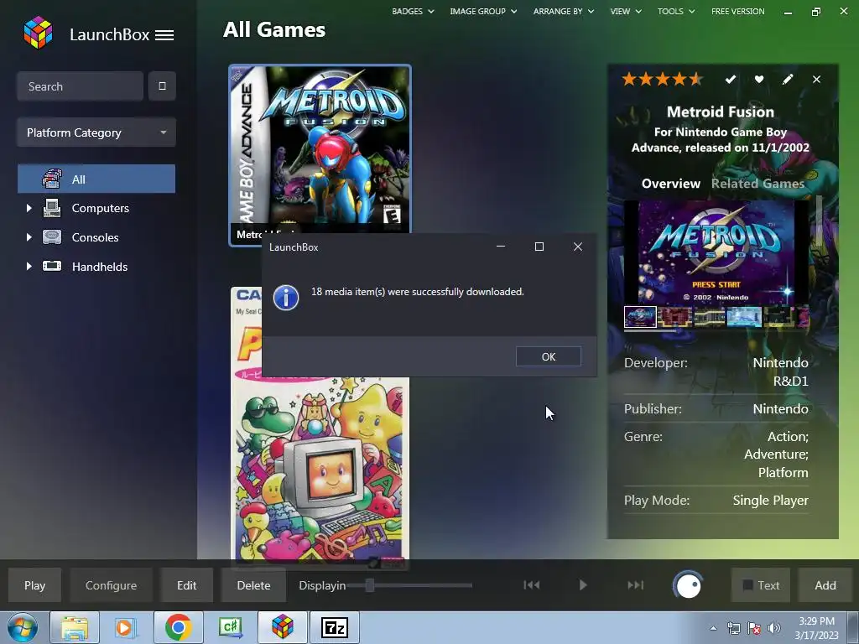Click the details panel vertical scrollbar
The image size is (859, 644).
click(x=820, y=219)
